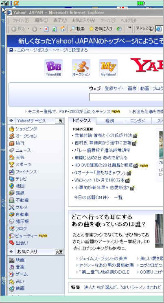
Task: Click the Yahoo! BB icon
Action: [x=53, y=68]
